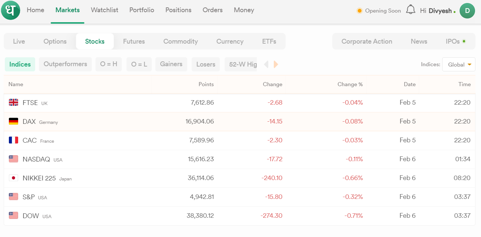Viewport: 481px width, 237px height.
Task: Click the CAC index name
Action: (x=30, y=140)
